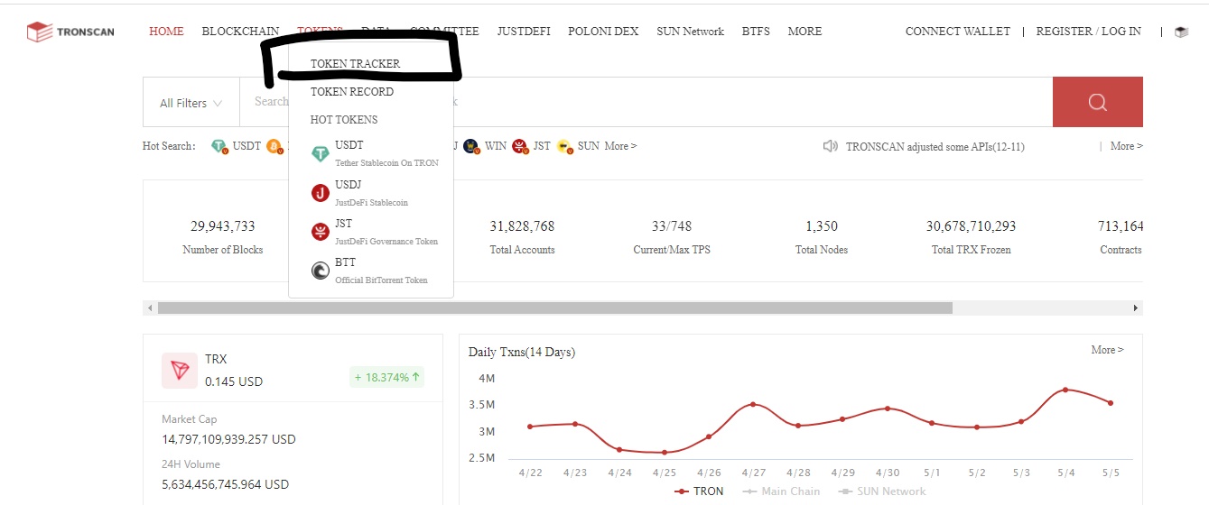1209x505 pixels.
Task: Click the right arrow of the horizontal scrollbar
Action: (x=1136, y=308)
